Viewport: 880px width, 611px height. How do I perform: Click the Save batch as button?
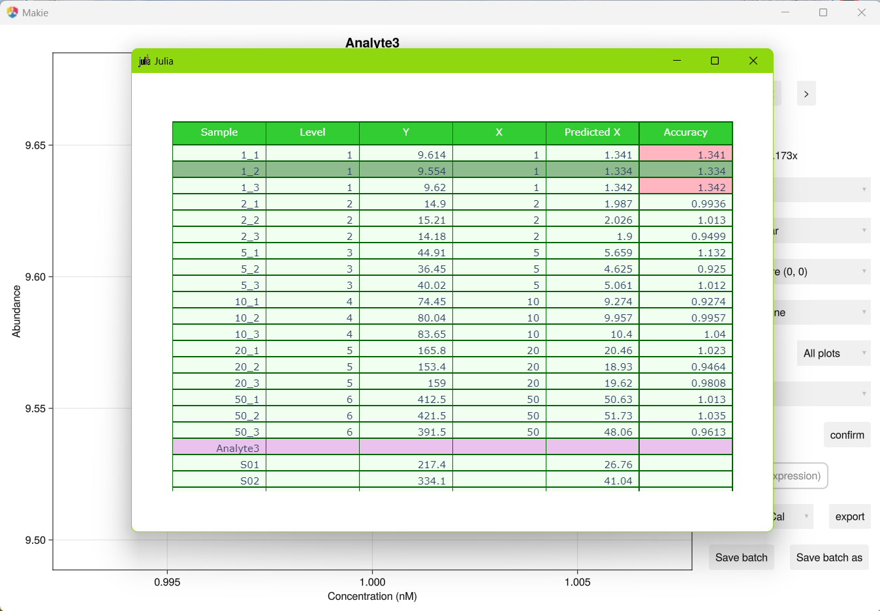pos(829,558)
